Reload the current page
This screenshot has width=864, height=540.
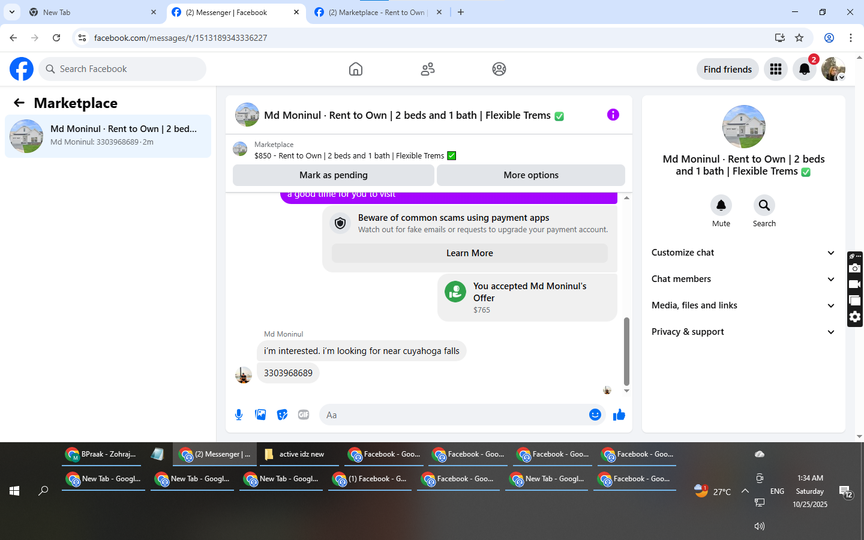click(56, 38)
